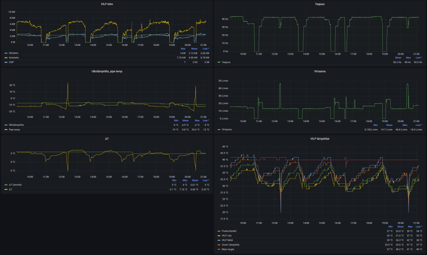Click the VILP lämpötilat panel title

pos(320,138)
